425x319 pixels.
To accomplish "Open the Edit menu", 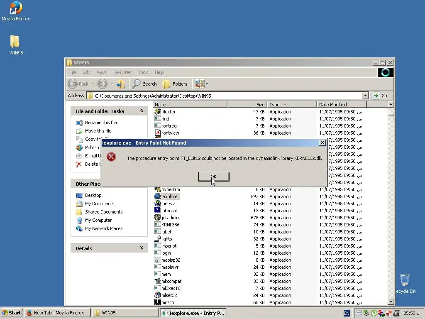I will 86,72.
